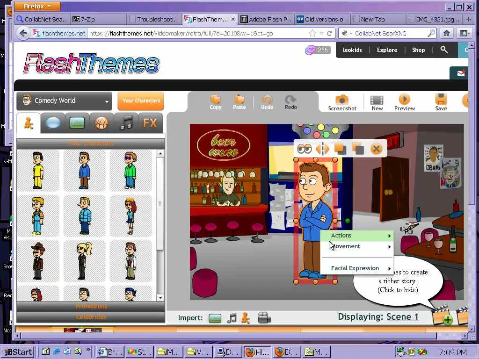Click character list scroll down arrow
The image size is (479, 359).
coord(160,297)
